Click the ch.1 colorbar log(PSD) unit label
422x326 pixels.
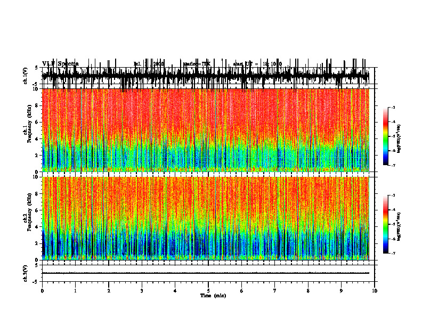[x=399, y=139]
